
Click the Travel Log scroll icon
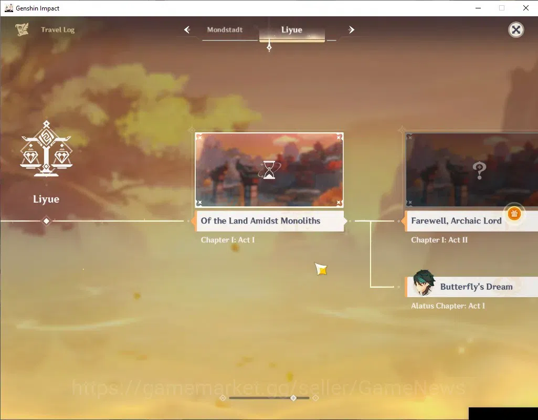(x=22, y=29)
